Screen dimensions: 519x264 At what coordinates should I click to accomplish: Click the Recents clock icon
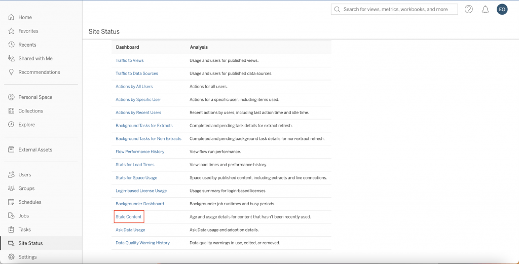coord(11,45)
